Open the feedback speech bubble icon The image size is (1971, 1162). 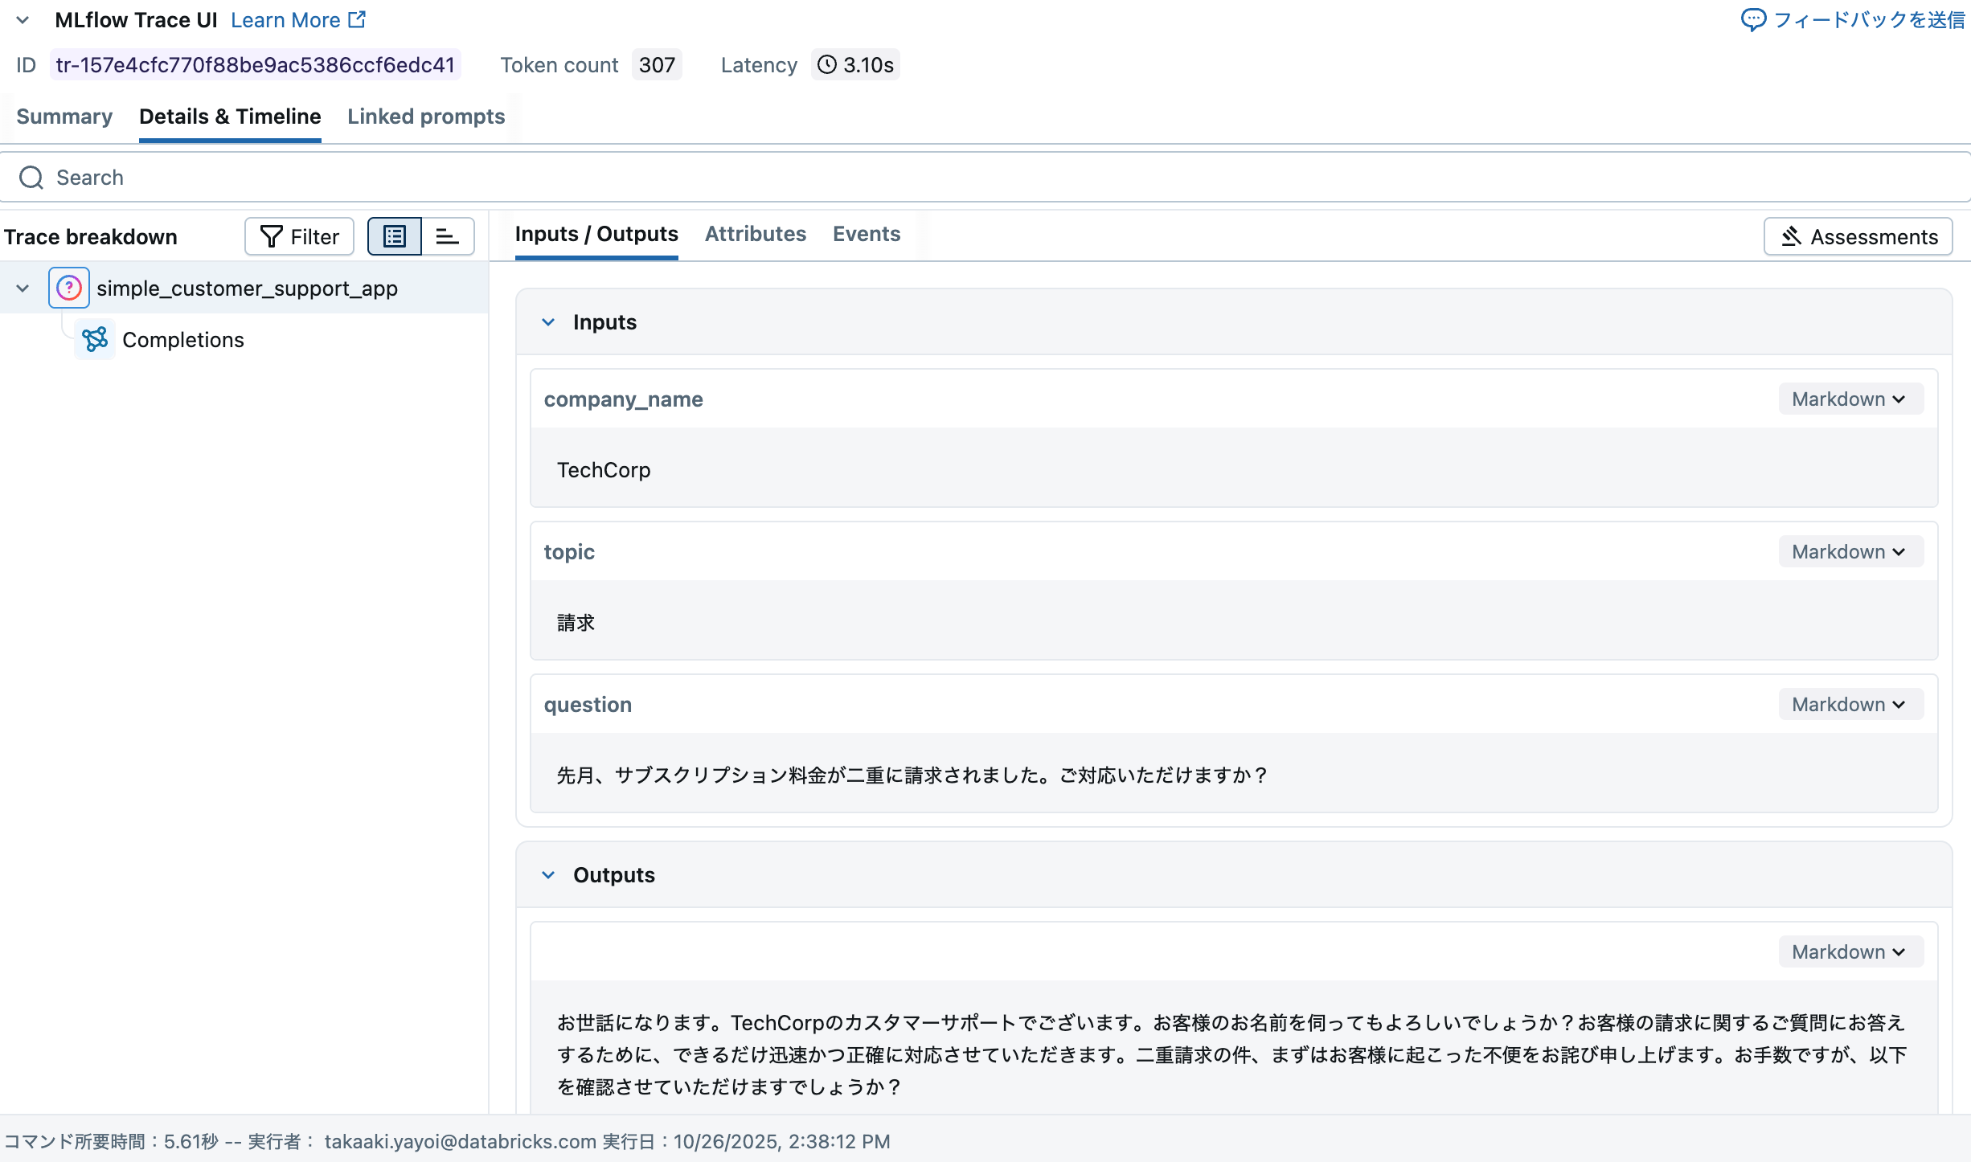(1752, 20)
